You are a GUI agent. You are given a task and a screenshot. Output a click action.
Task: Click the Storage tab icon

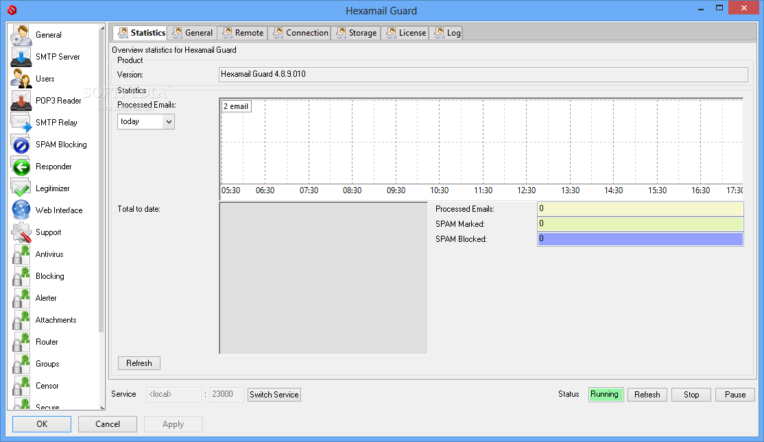(x=341, y=33)
